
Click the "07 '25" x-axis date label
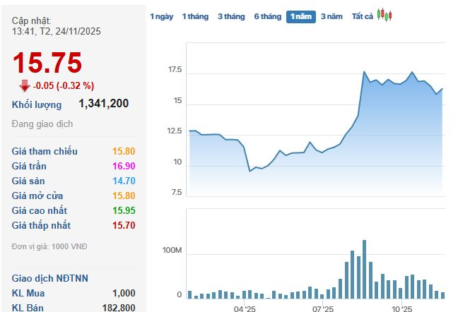pos(322,308)
